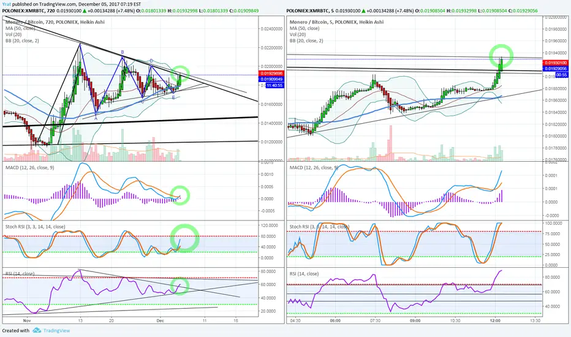Click the 0.02400000 price scale label
This screenshot has width=571, height=337.
coord(271,29)
